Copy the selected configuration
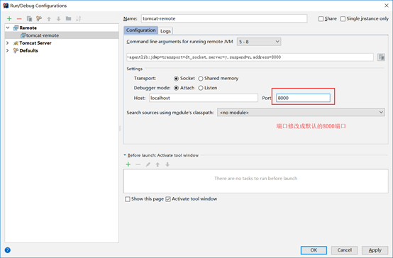The width and height of the screenshot is (393, 258). tap(29, 18)
